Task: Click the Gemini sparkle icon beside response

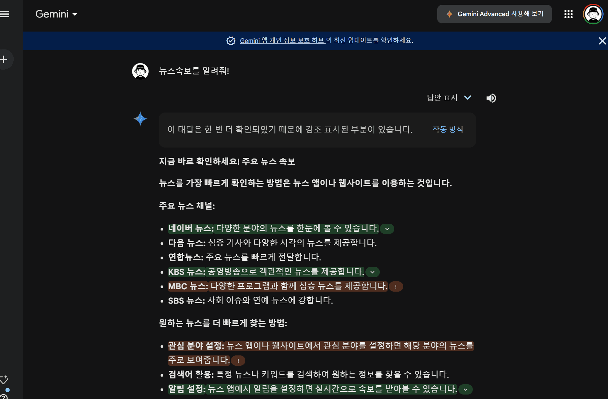Action: [140, 119]
